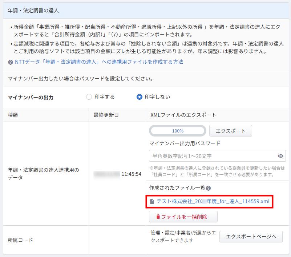291x257 pixels.
Task: Click the XMLファイルのエクスポート column header
Action: pyautogui.click(x=183, y=115)
